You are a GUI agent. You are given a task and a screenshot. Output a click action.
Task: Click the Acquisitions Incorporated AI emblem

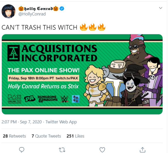pyautogui.click(x=13, y=53)
